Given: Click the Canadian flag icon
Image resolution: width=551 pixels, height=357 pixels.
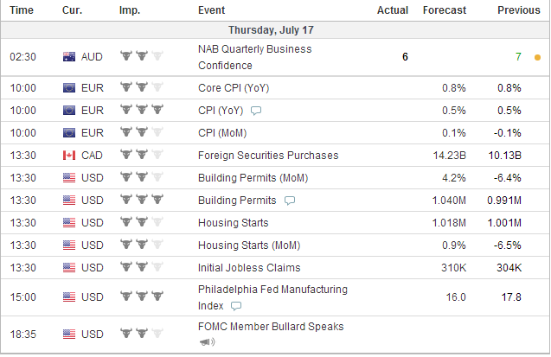Looking at the screenshot, I should coord(69,155).
